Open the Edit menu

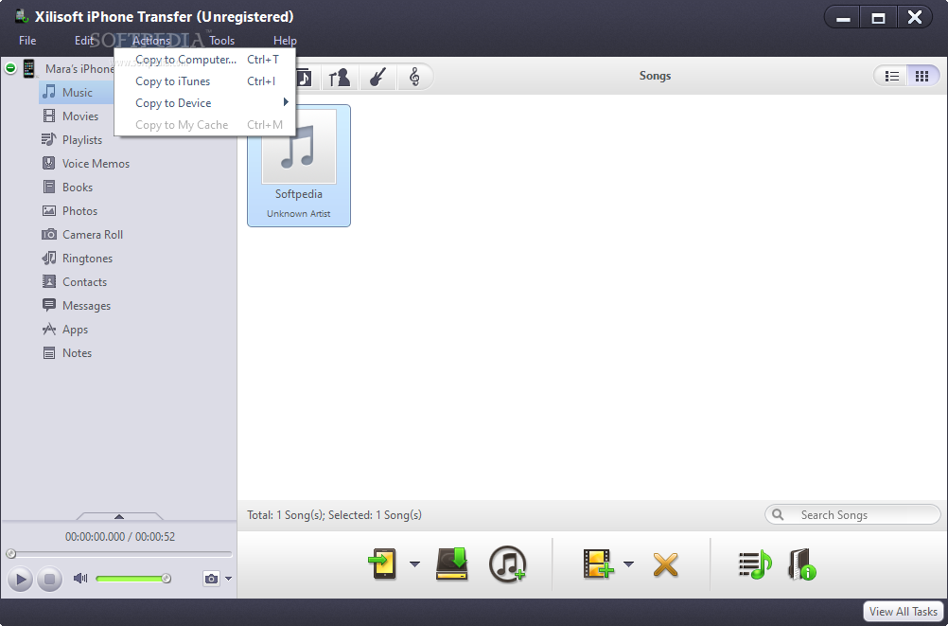[83, 41]
